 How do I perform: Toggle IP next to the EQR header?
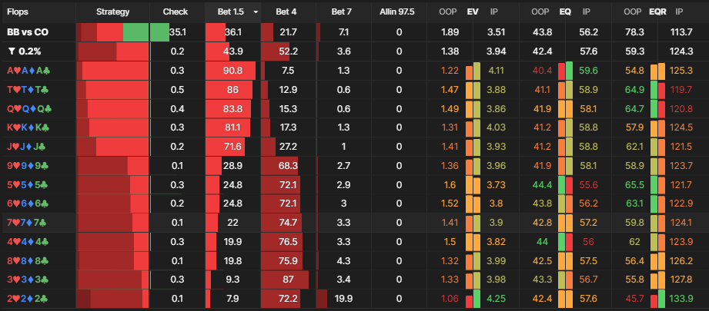tap(679, 12)
